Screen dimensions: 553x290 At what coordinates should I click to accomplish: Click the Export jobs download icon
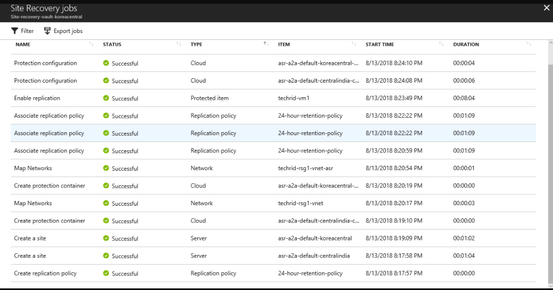47,31
